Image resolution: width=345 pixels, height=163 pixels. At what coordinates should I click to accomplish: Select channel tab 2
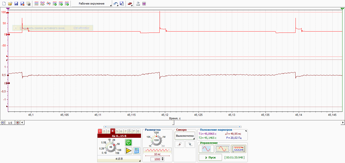point(104,131)
